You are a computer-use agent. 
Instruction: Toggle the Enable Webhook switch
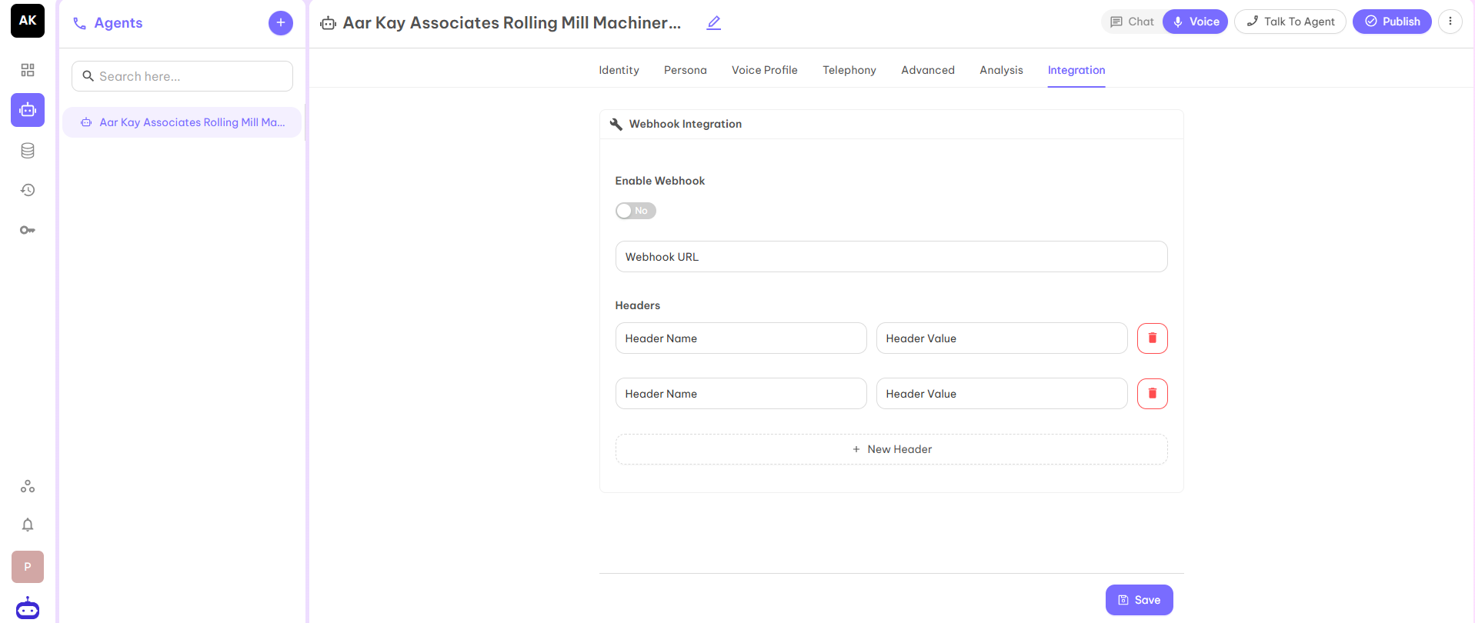(x=636, y=211)
